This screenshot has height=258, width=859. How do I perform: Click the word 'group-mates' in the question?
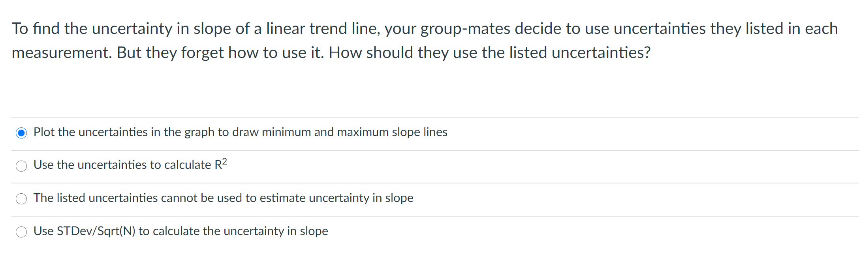(465, 29)
